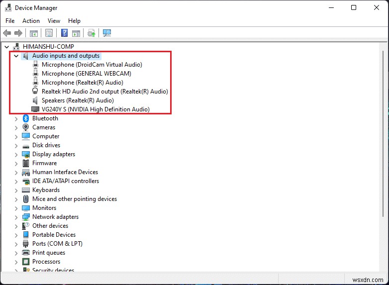Select Microphone (GENERAL WEBCAM) device
The height and width of the screenshot is (285, 389).
87,74
